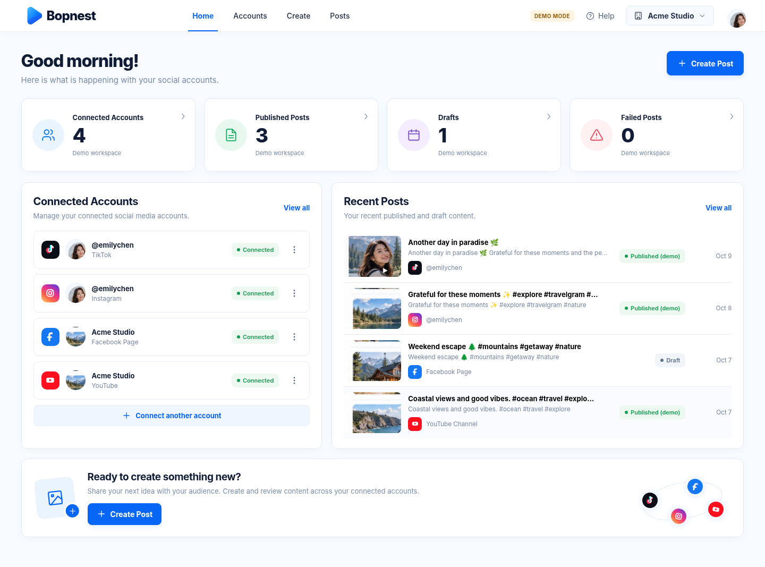
Task: Click the Published Posts document icon
Action: tap(231, 135)
